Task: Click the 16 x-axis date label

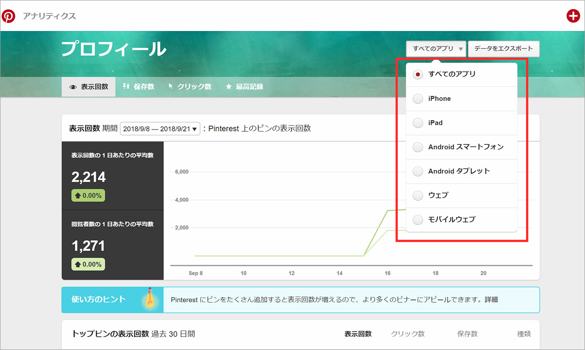Action: click(x=387, y=273)
